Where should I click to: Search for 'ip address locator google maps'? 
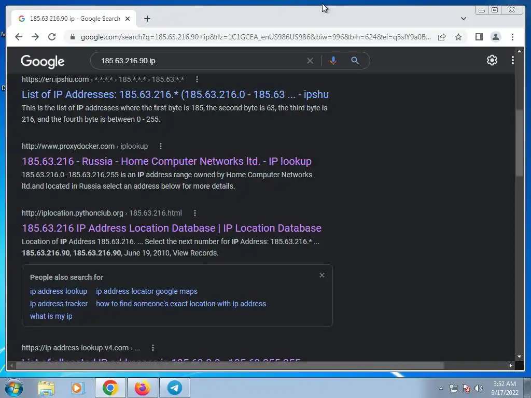(147, 291)
